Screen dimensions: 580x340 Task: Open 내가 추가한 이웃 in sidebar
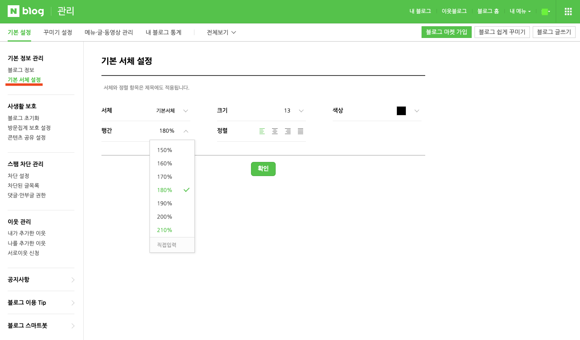coord(27,233)
